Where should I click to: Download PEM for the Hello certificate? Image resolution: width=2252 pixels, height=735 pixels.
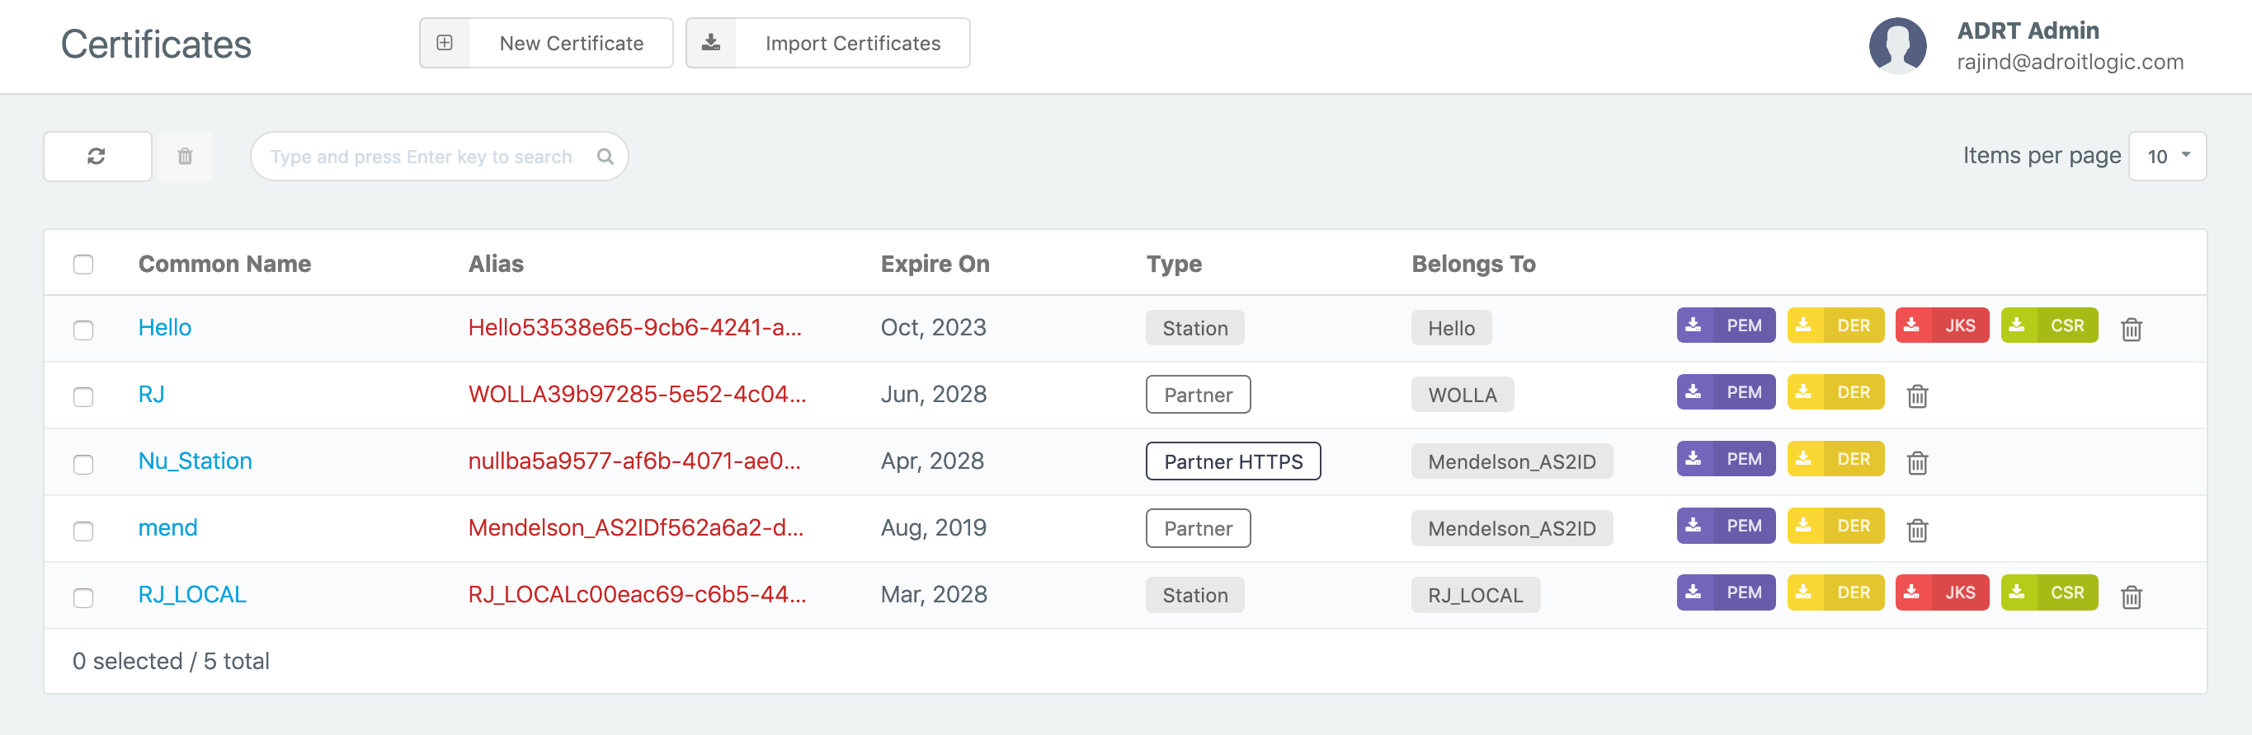[x=1725, y=325]
